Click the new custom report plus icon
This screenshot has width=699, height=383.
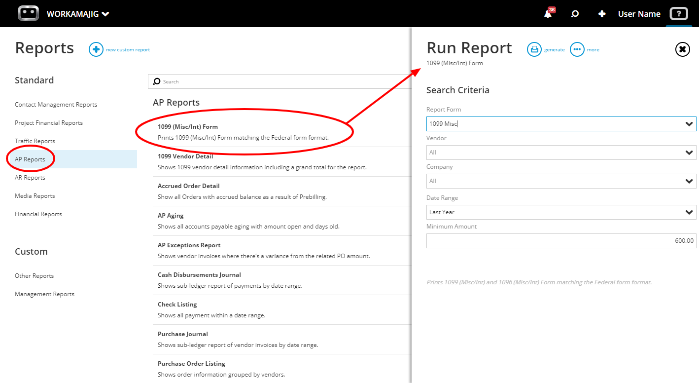[96, 49]
